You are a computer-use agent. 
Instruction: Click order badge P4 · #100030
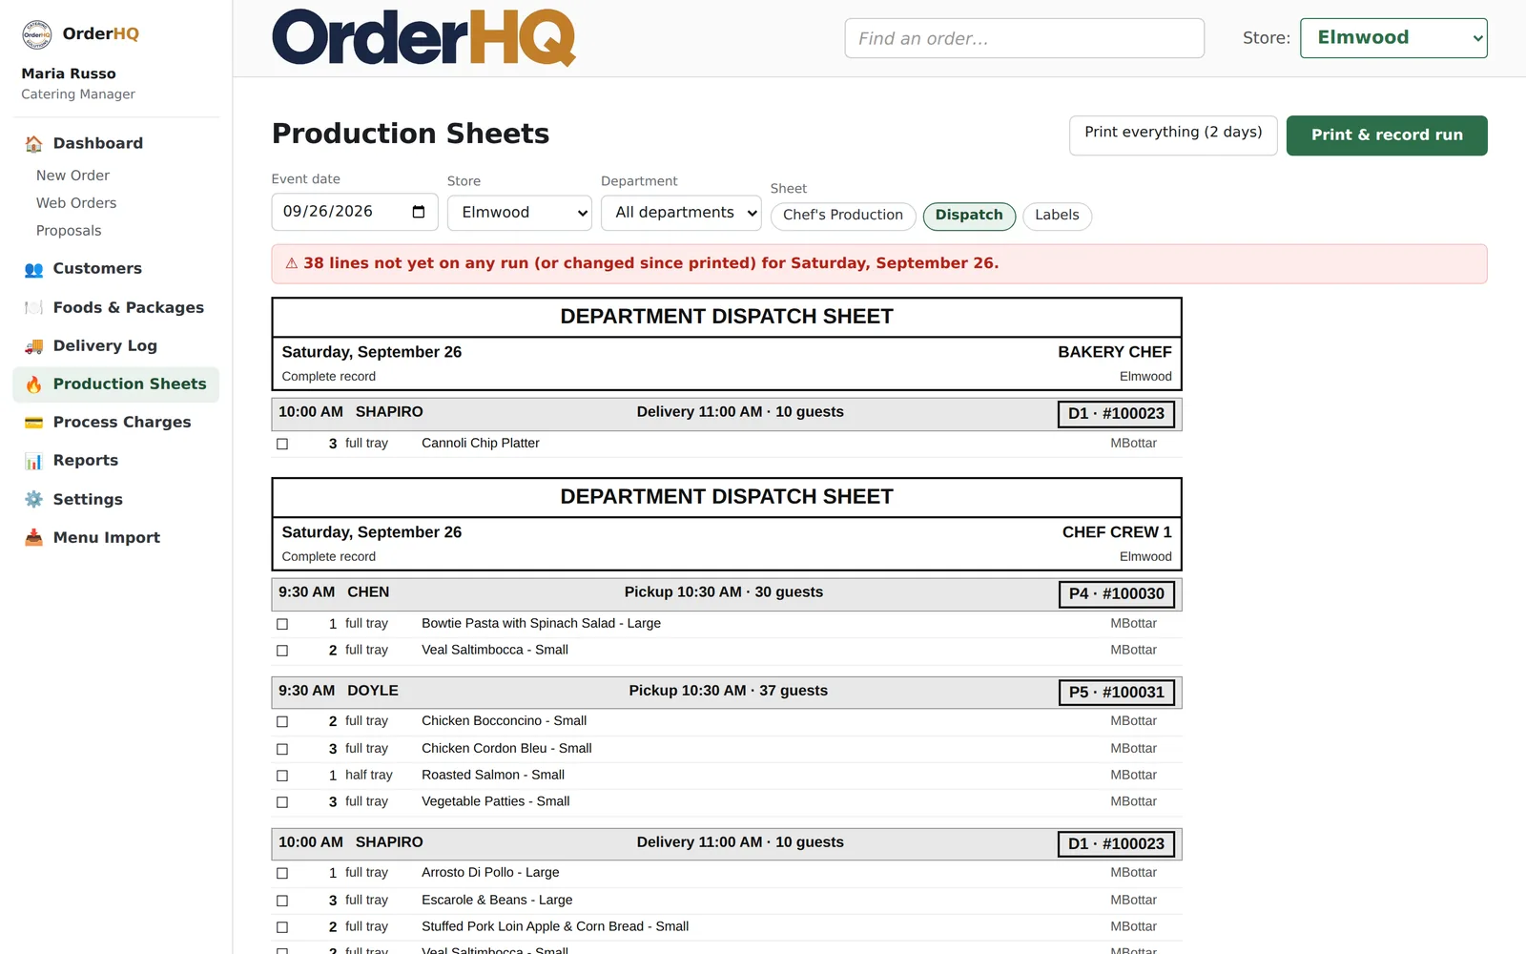(x=1116, y=594)
